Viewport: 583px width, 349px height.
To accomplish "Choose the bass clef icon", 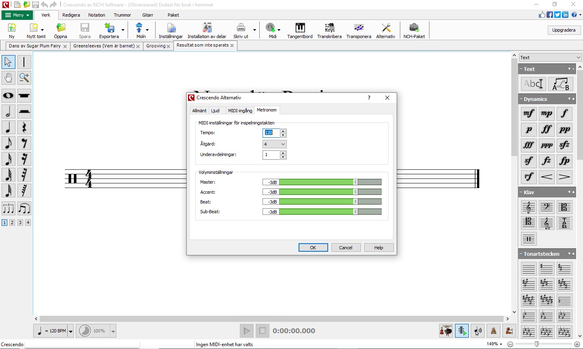I will (547, 207).
